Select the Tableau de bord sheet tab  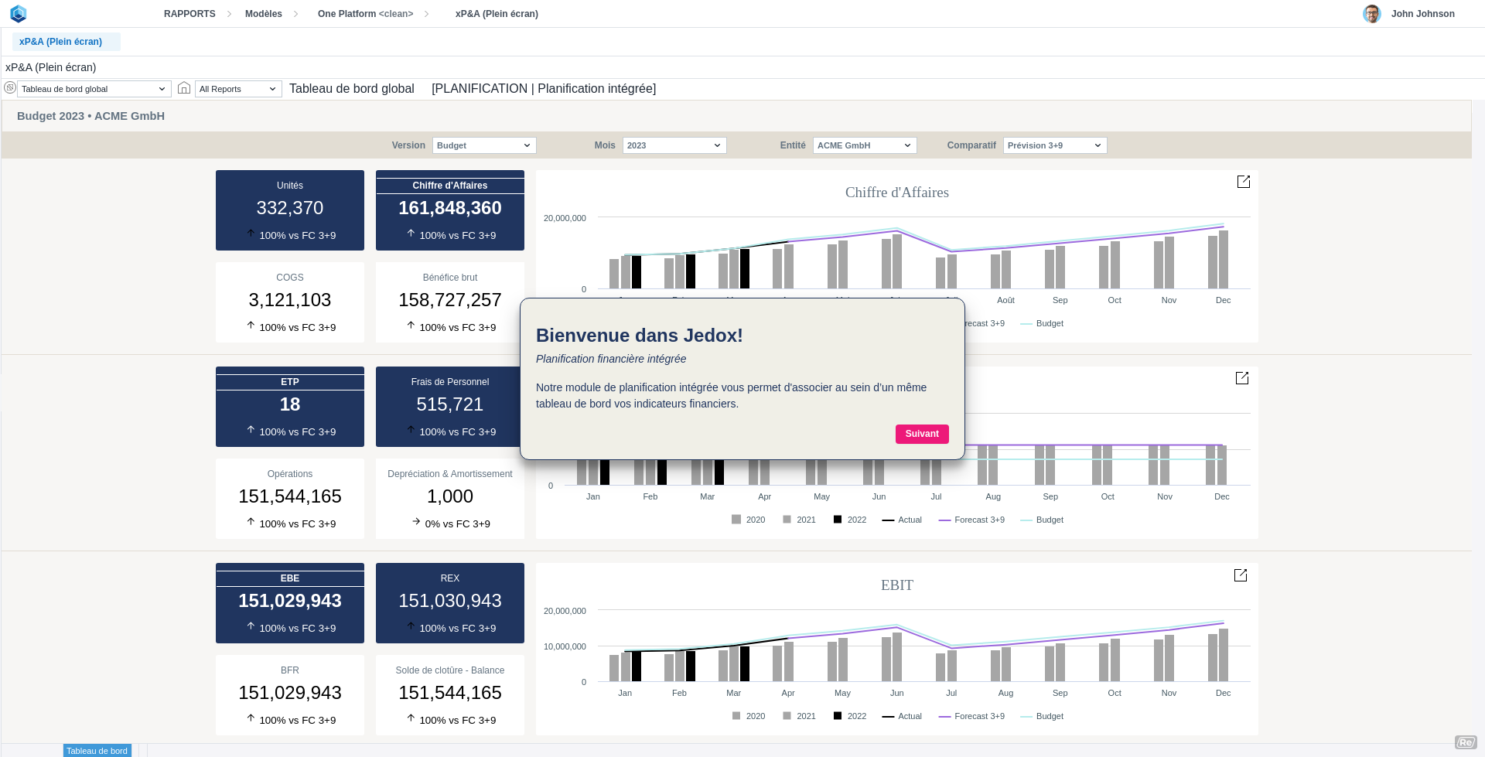click(97, 751)
